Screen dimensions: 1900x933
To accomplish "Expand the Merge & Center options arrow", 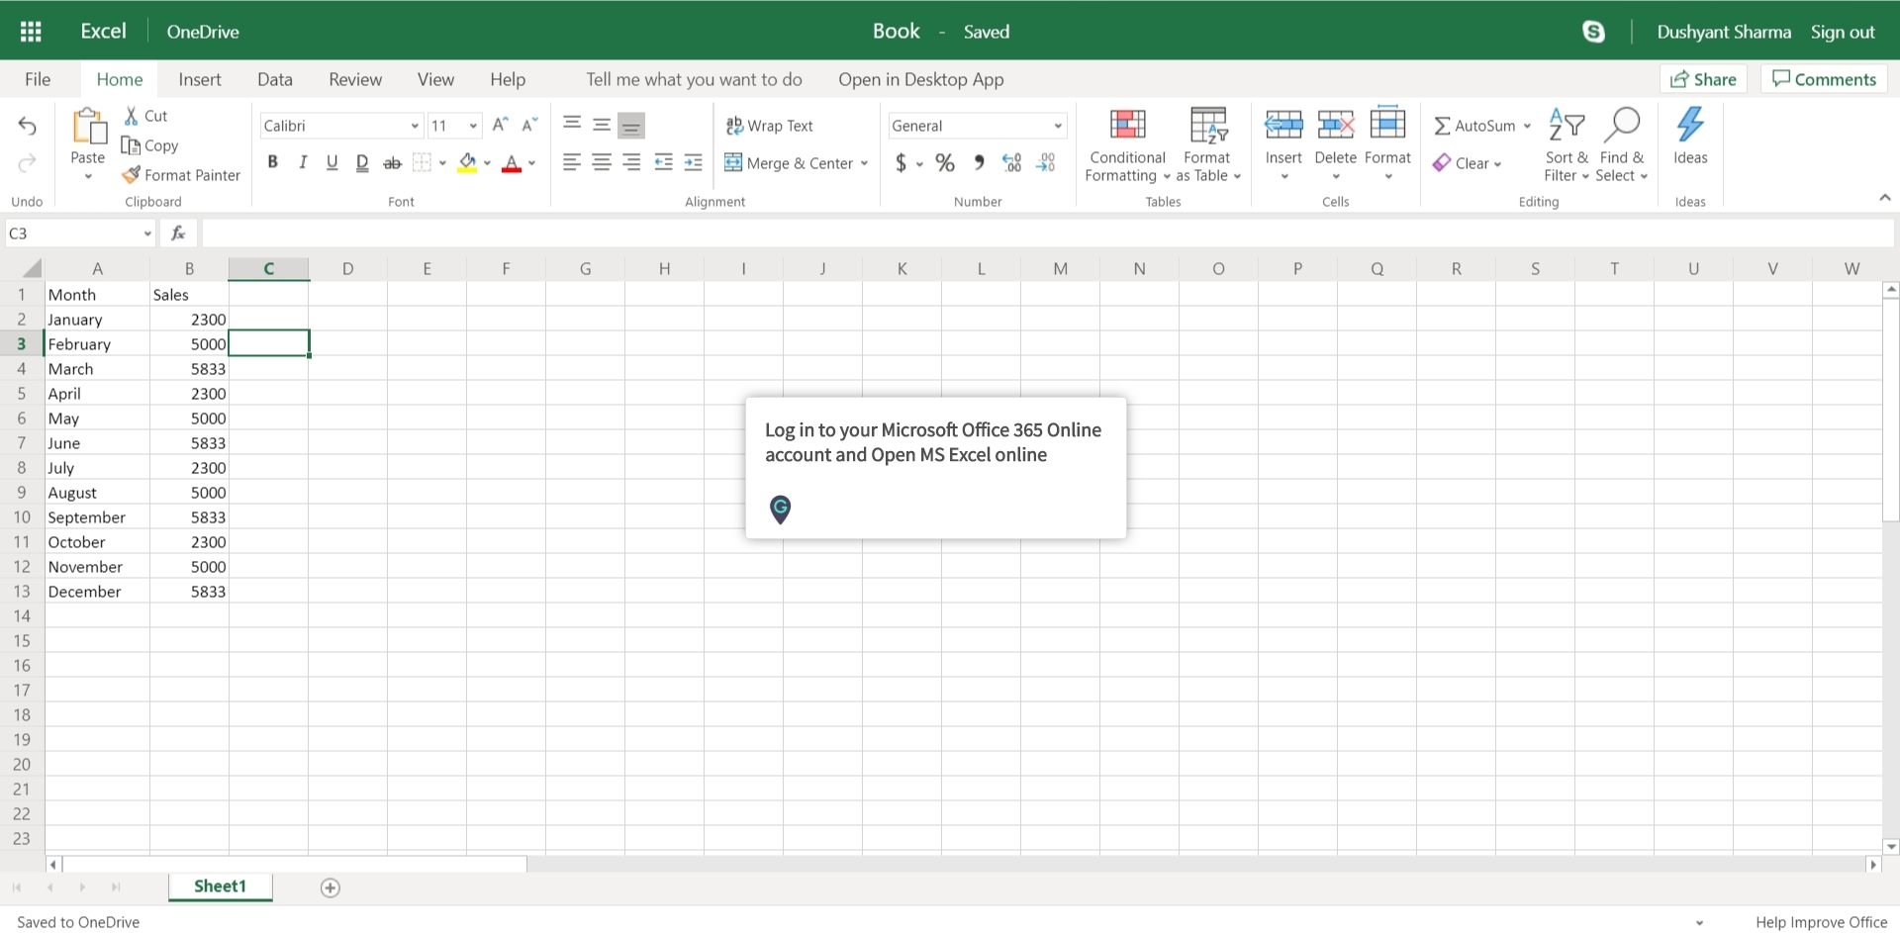I will [x=865, y=163].
